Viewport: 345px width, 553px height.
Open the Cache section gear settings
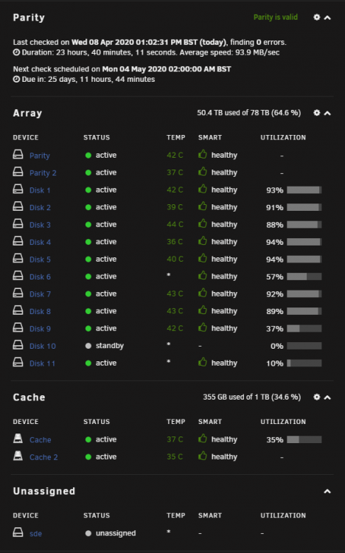point(317,397)
